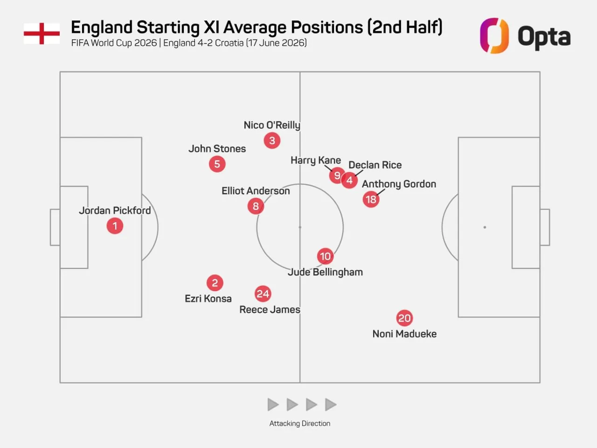Select Reece James' number 24 marker

click(263, 294)
